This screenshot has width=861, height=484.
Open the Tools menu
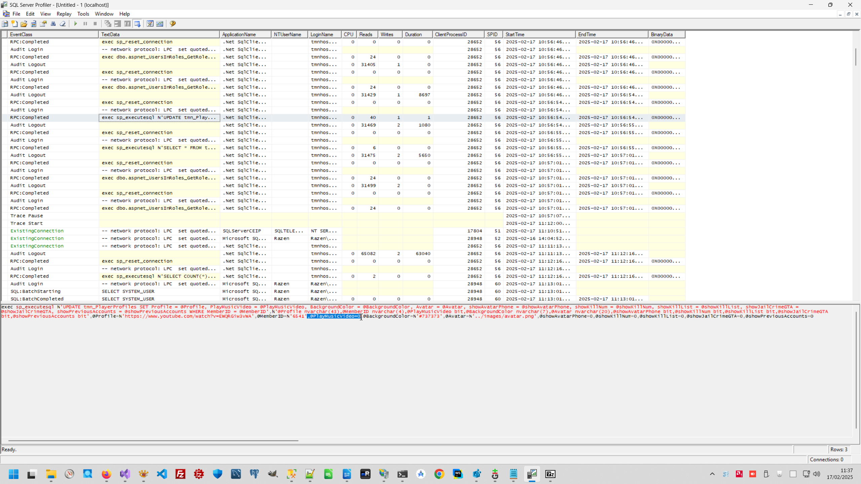click(83, 14)
